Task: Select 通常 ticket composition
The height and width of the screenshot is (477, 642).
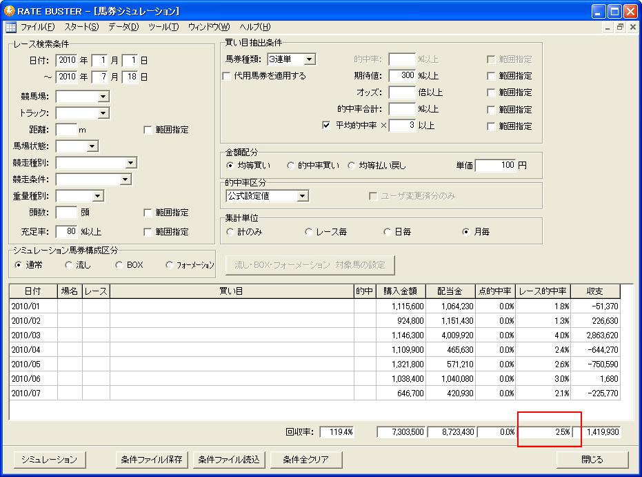Action: point(18,265)
